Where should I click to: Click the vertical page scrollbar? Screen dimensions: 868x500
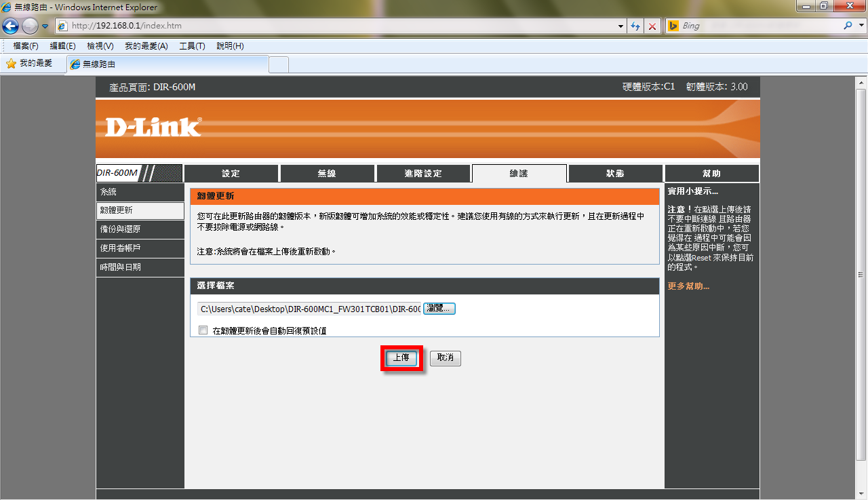861,275
